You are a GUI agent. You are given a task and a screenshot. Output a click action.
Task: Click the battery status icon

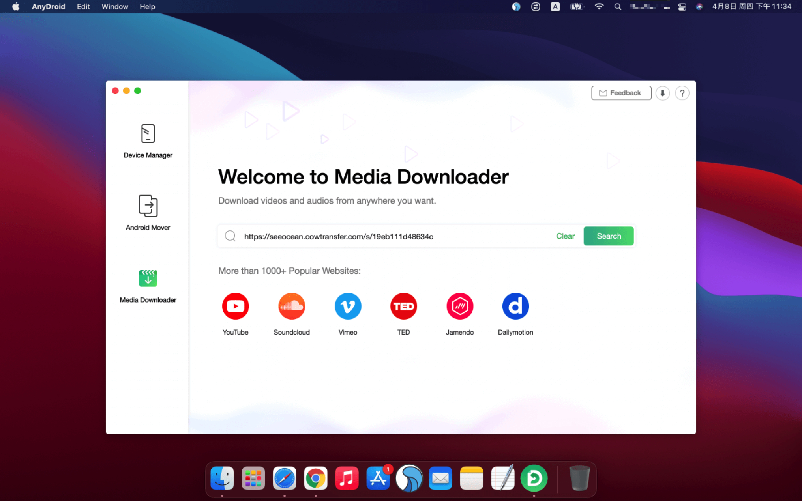click(577, 6)
